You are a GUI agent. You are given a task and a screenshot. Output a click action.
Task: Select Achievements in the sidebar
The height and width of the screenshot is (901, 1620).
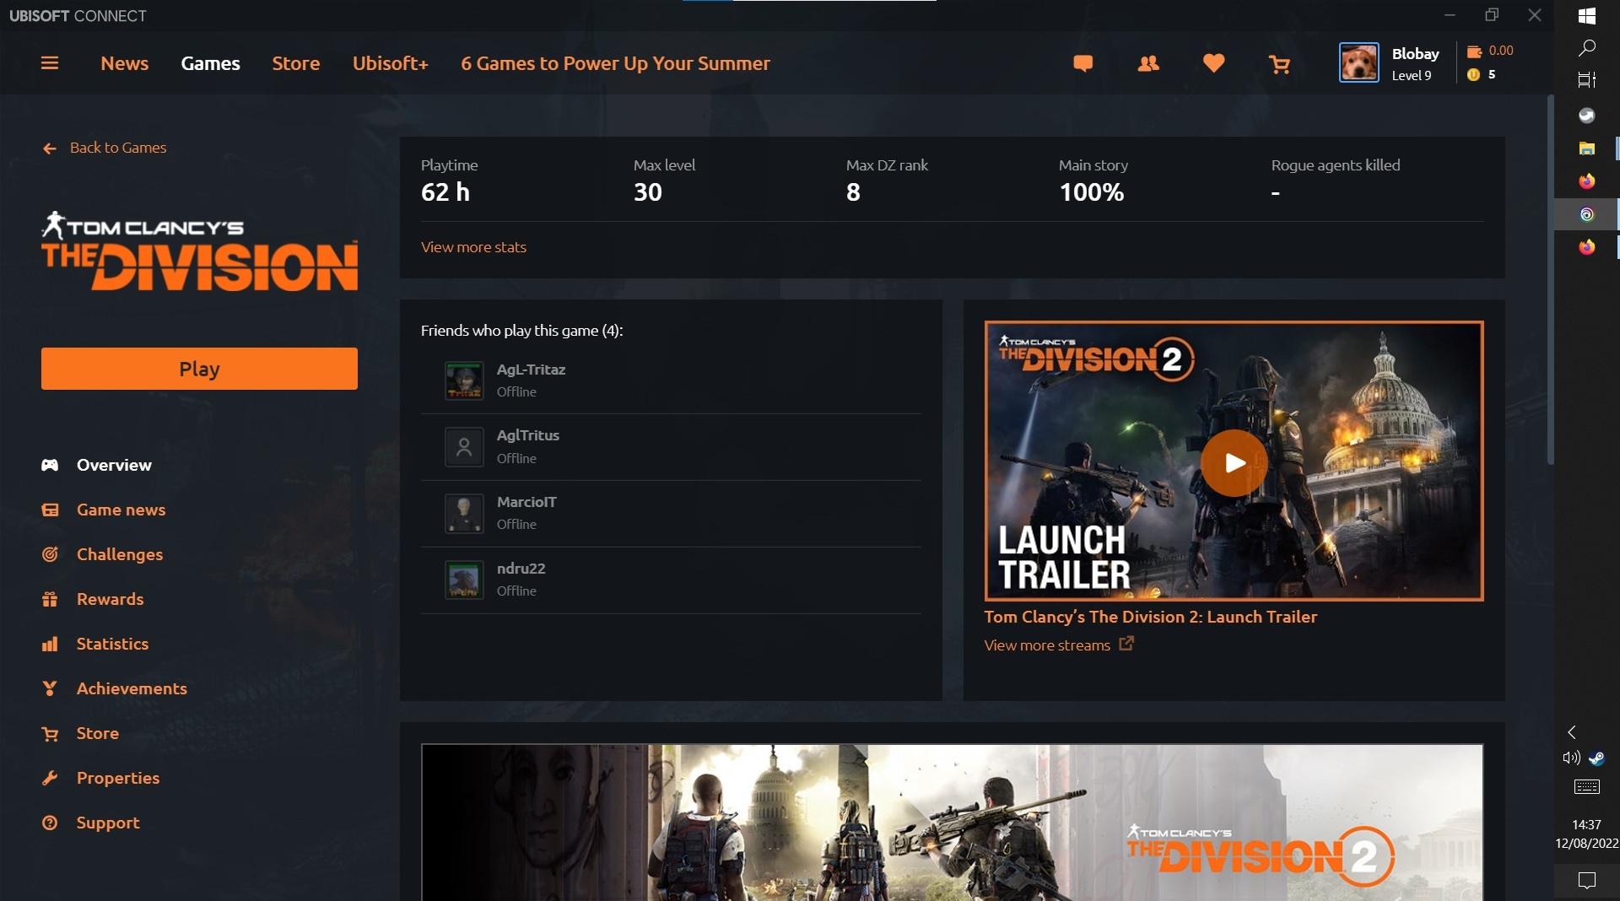[132, 688]
